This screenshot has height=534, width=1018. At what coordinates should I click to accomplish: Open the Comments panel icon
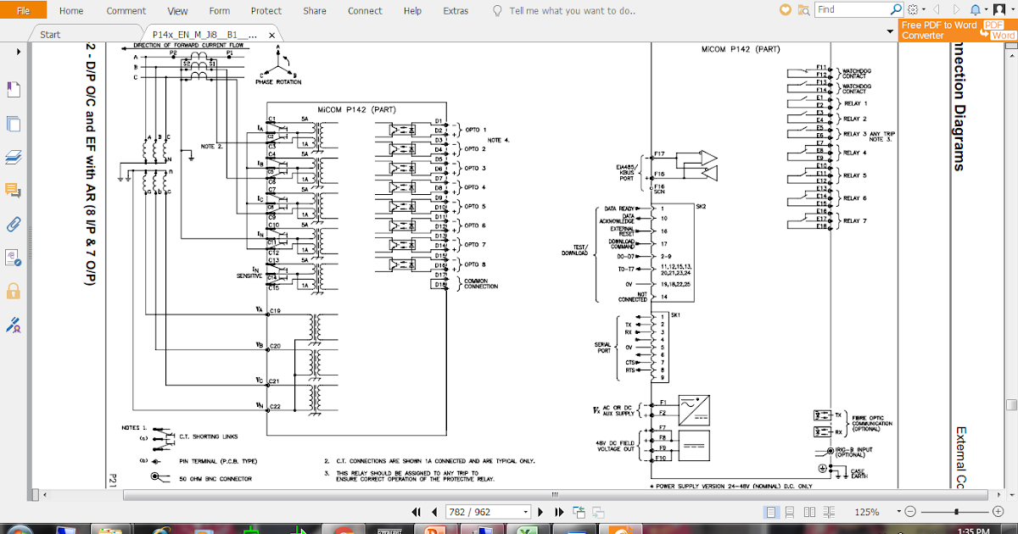click(13, 190)
